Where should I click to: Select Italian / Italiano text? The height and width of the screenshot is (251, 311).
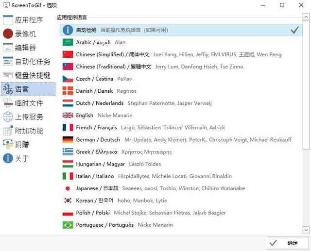[x=95, y=176]
